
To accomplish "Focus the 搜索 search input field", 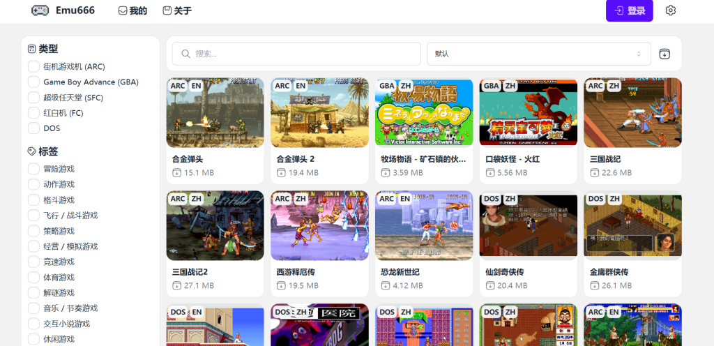I will (296, 54).
